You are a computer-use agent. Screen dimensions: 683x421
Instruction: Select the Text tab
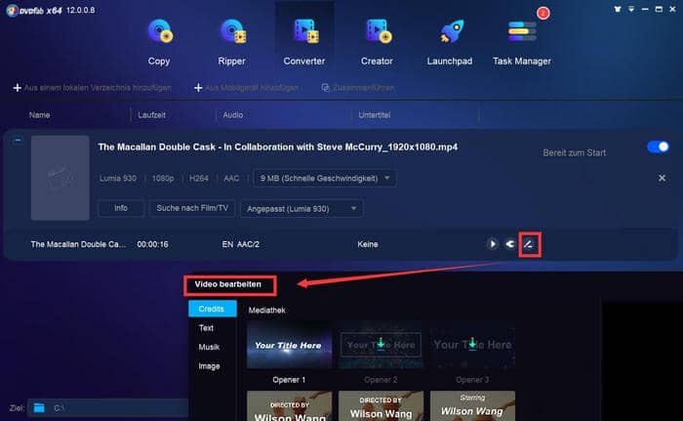[x=207, y=327]
